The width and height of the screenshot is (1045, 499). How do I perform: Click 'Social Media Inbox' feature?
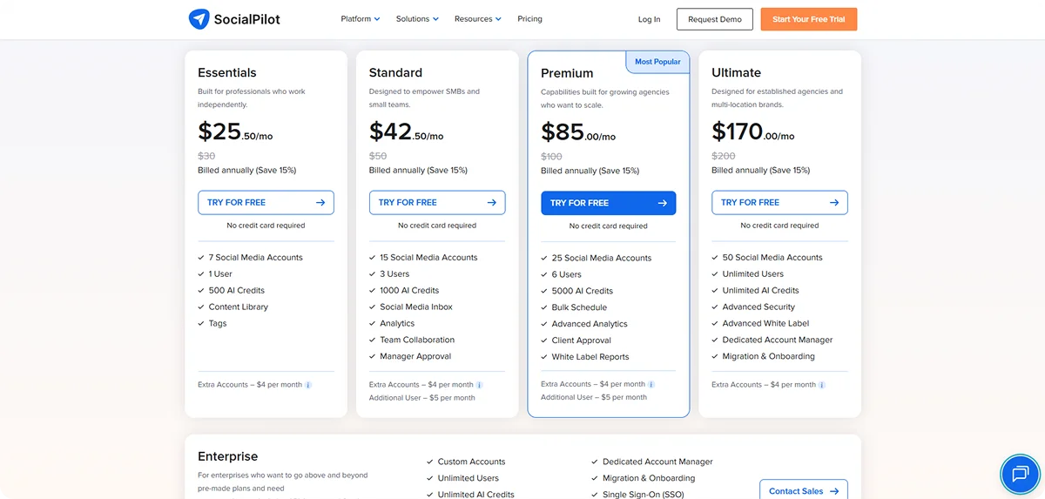tap(416, 307)
